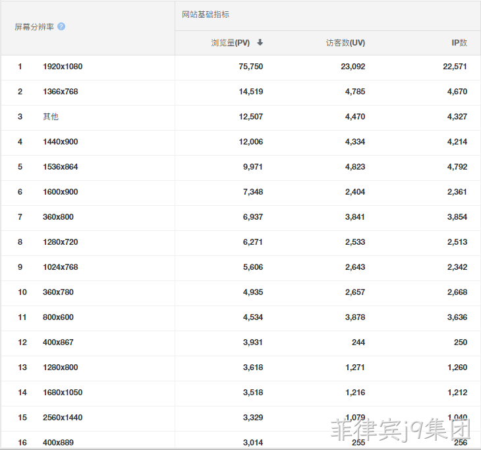Click PV value 5,606
The height and width of the screenshot is (450, 481).
click(253, 267)
